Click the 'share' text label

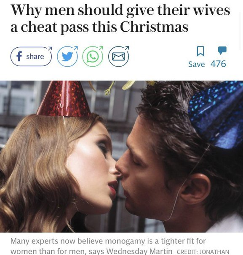tap(35, 57)
